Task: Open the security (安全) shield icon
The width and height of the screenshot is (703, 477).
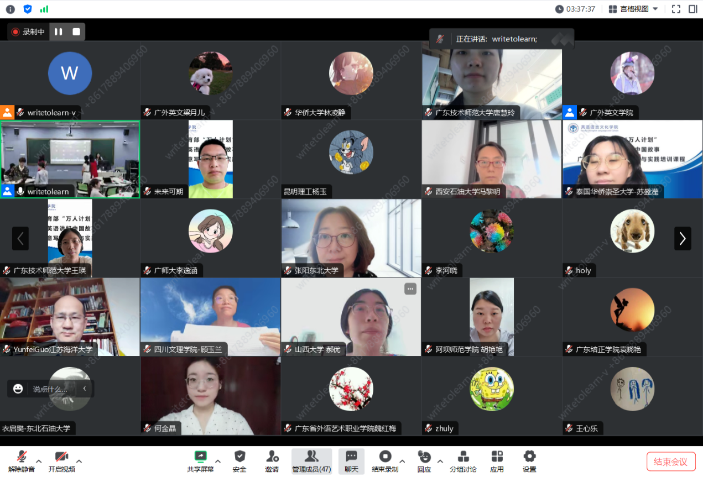Action: 239,460
